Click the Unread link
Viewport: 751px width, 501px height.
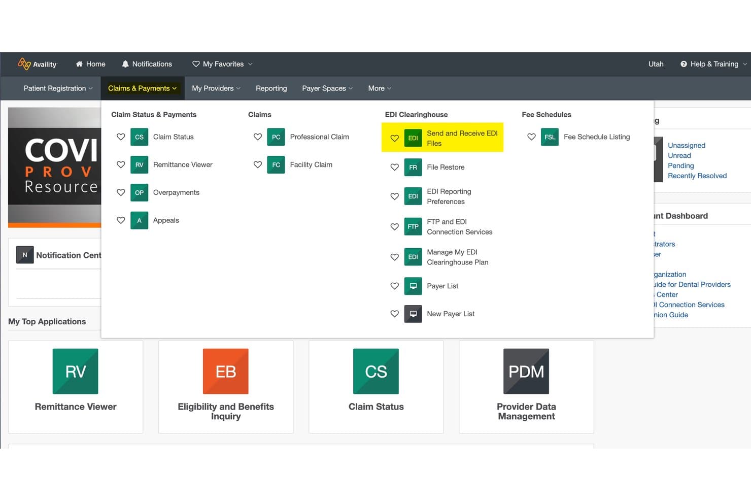pos(679,156)
